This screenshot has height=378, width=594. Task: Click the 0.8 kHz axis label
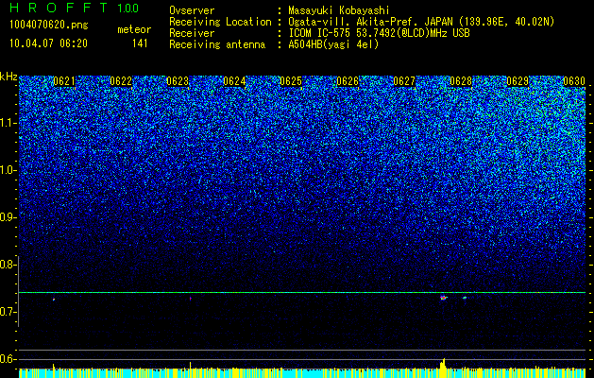click(x=8, y=265)
